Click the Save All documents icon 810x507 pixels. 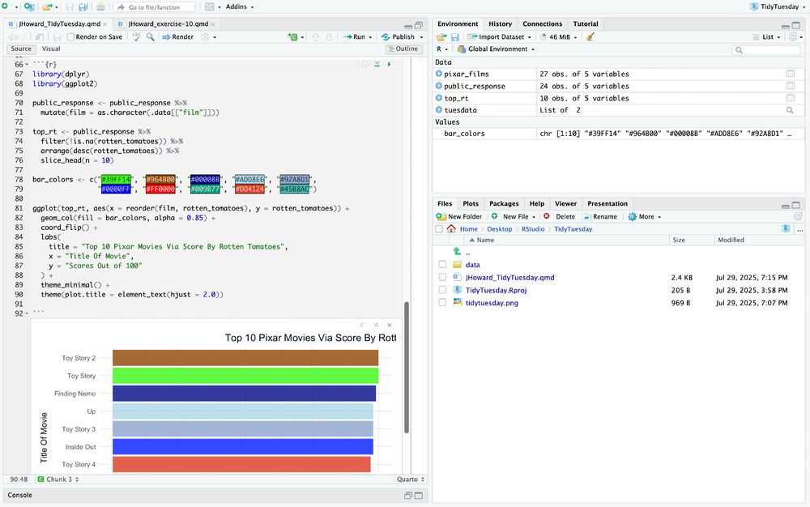pos(83,7)
